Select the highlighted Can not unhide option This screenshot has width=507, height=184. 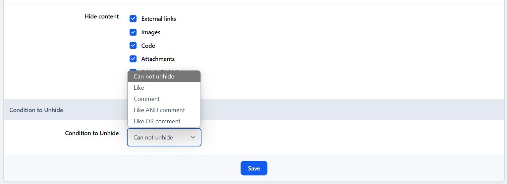(164, 76)
